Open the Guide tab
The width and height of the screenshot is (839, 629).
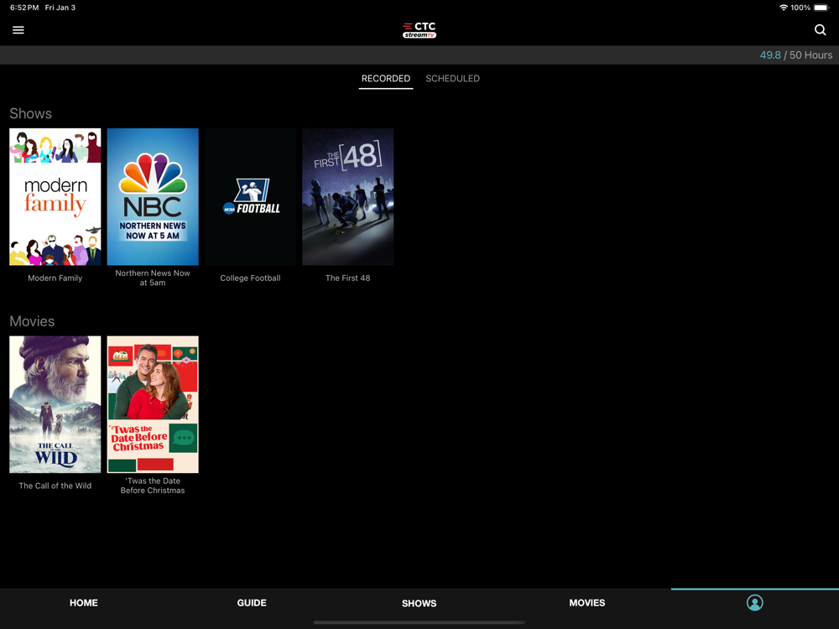click(x=252, y=603)
